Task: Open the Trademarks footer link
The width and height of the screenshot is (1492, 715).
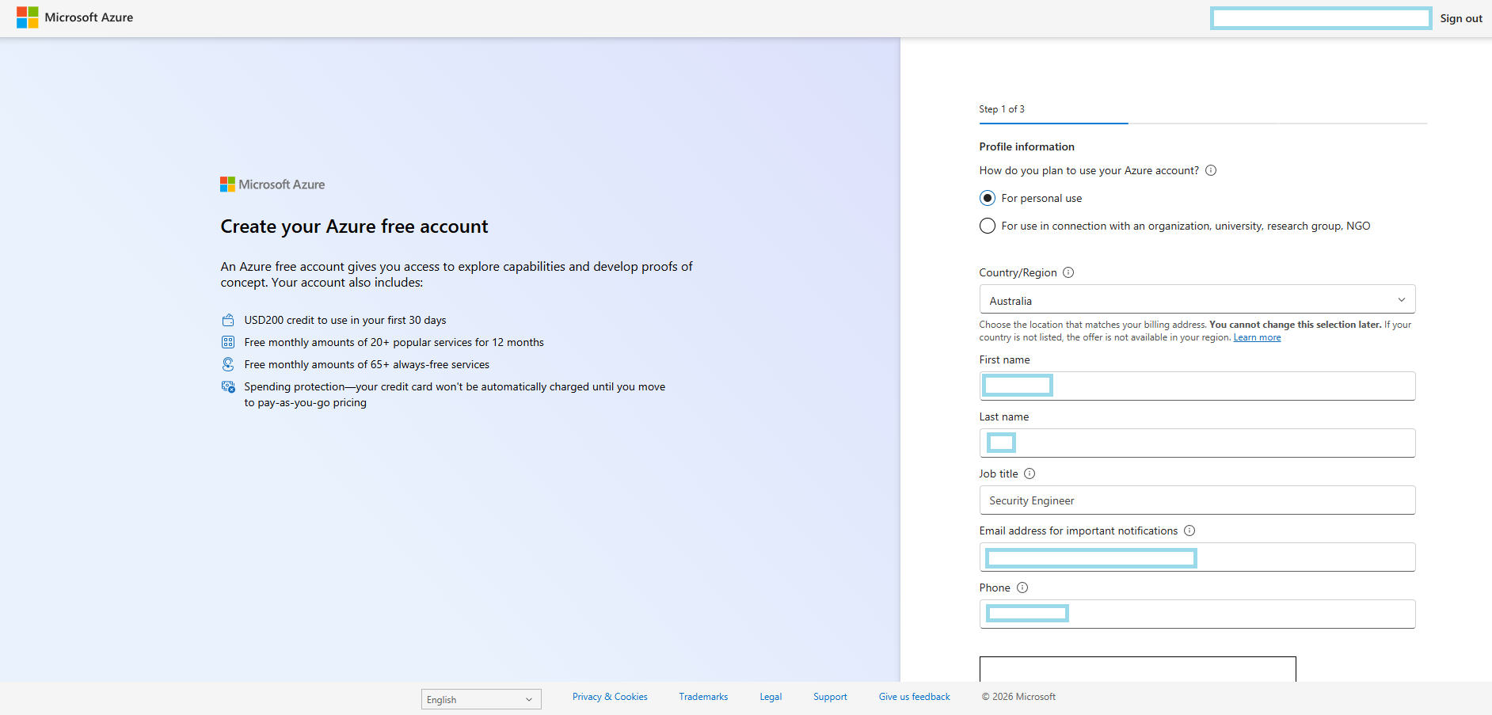Action: click(x=703, y=697)
